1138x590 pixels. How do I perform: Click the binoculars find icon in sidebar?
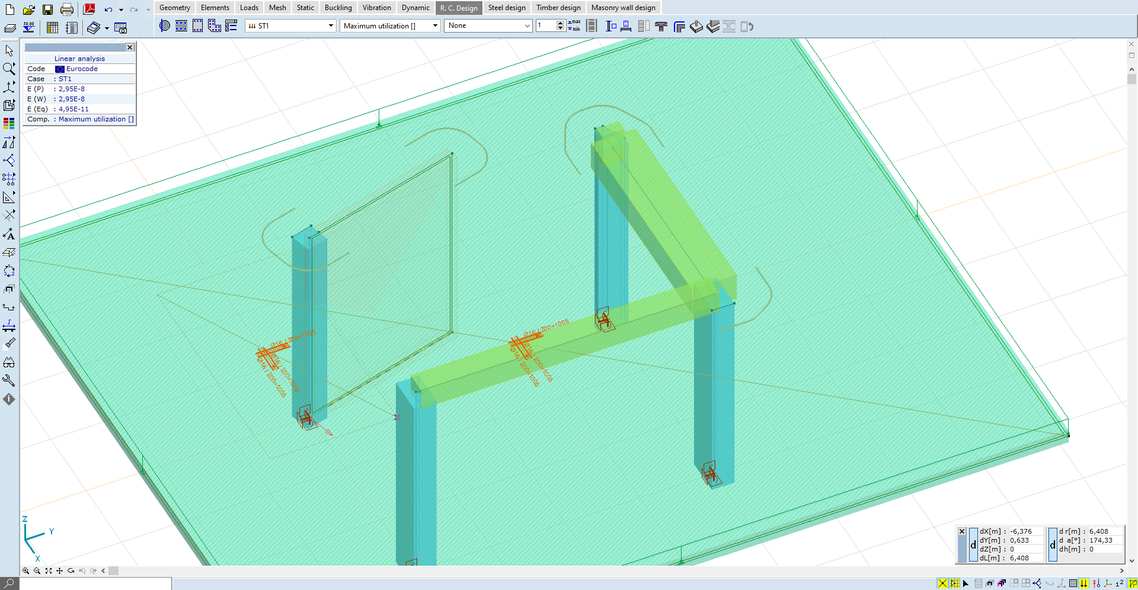point(9,363)
